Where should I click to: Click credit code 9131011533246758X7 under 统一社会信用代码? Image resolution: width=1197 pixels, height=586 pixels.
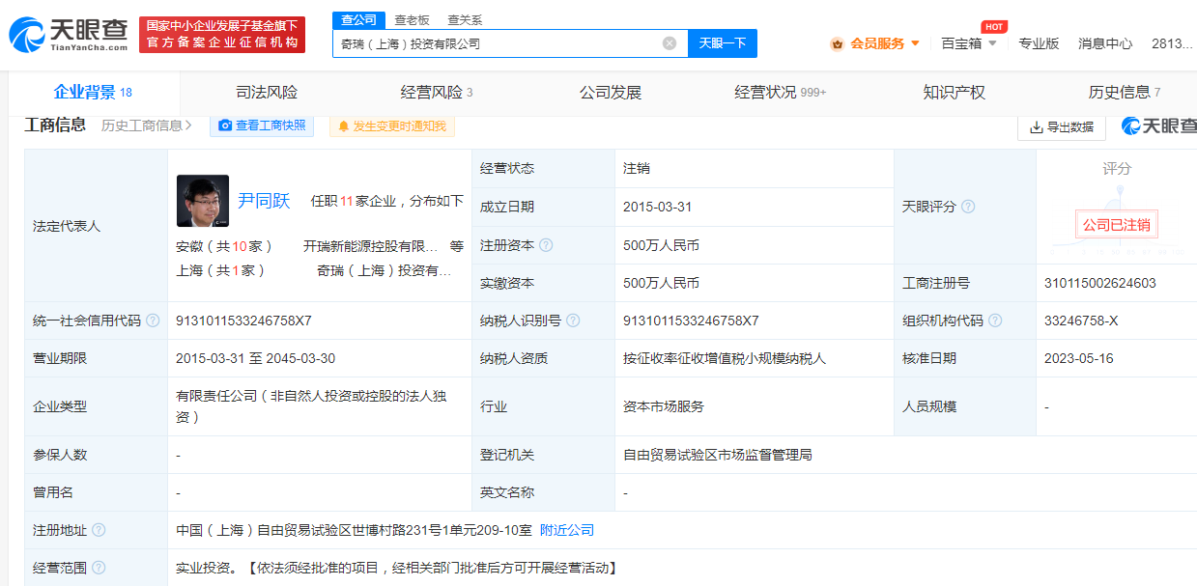(243, 321)
